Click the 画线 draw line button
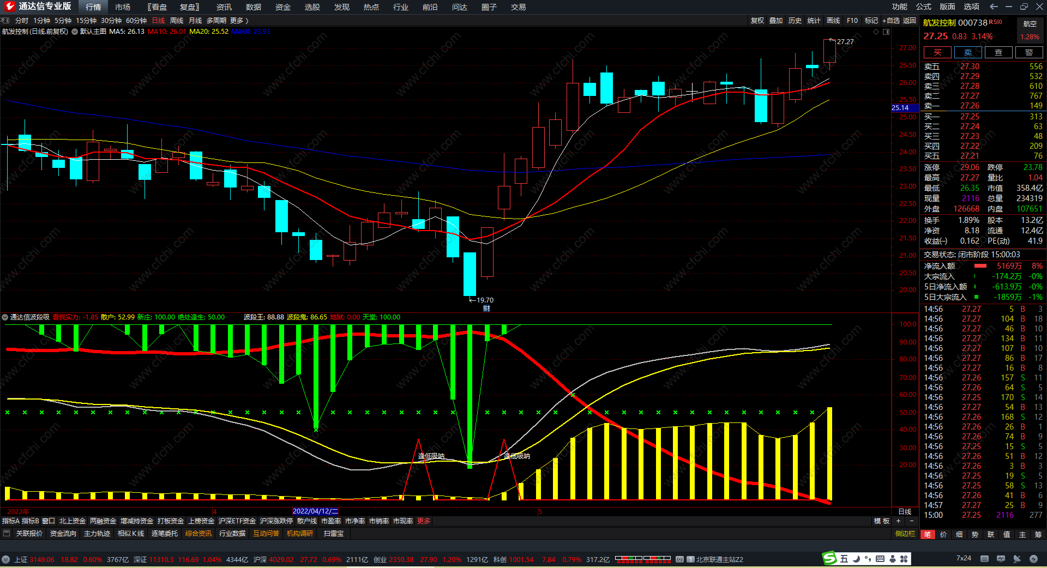 (x=833, y=20)
